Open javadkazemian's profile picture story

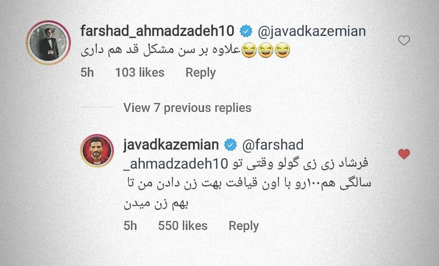click(x=97, y=151)
